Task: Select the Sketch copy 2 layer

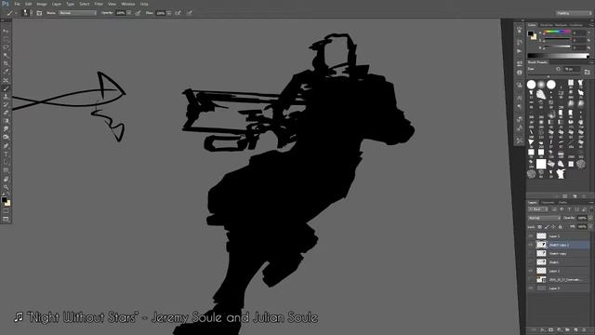Action: point(562,245)
